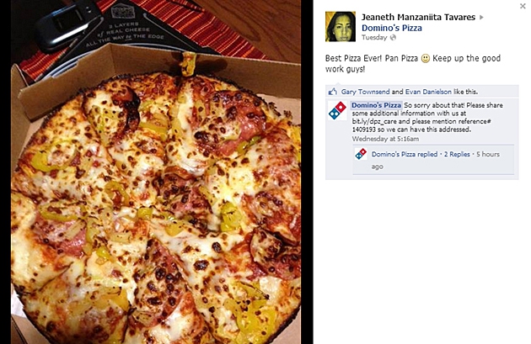The width and height of the screenshot is (531, 344).
Task: Click the post text 'Best Pizza Ever!'
Action: point(353,58)
